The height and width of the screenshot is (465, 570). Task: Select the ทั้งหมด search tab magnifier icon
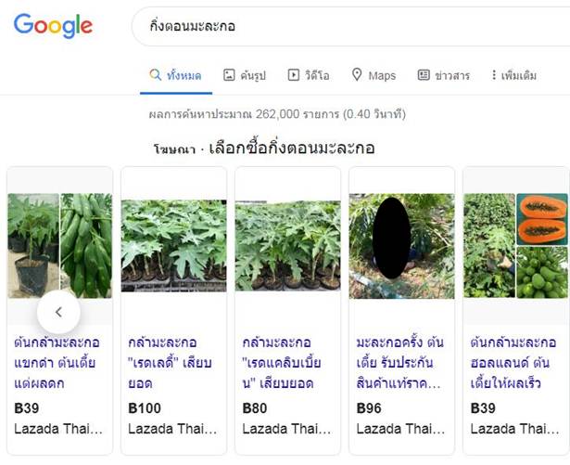(x=155, y=75)
